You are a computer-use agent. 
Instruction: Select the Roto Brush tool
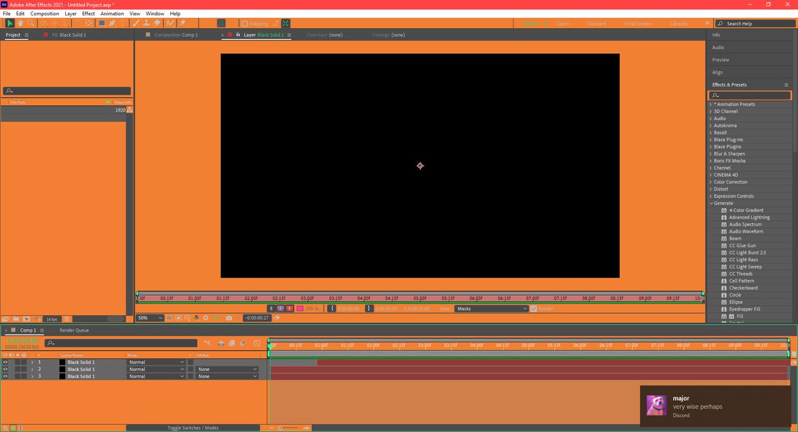coord(170,23)
